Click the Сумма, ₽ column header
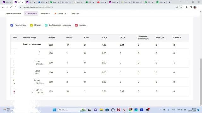This screenshot has width=202, height=113. pos(177,38)
